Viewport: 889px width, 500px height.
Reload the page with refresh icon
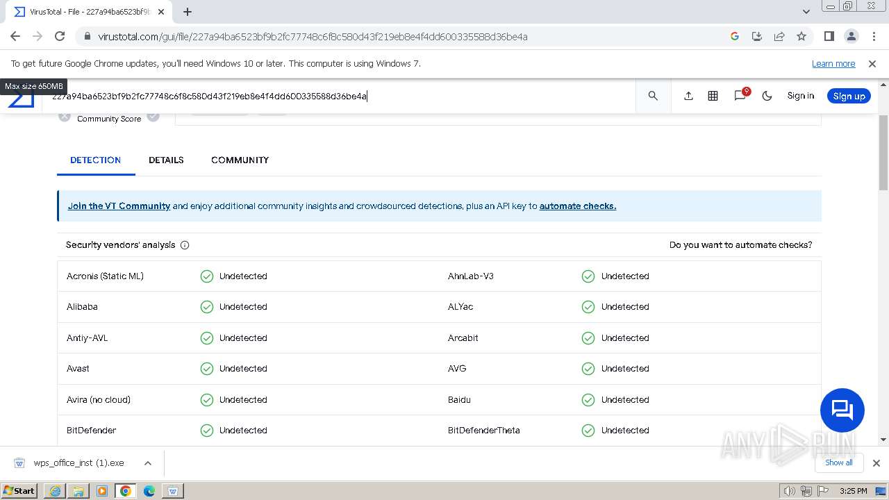(x=60, y=36)
